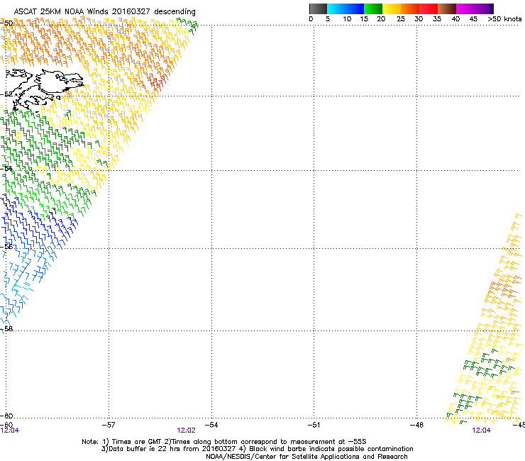Click the 'Times are GMT' note line
525x461 pixels.
(x=224, y=442)
